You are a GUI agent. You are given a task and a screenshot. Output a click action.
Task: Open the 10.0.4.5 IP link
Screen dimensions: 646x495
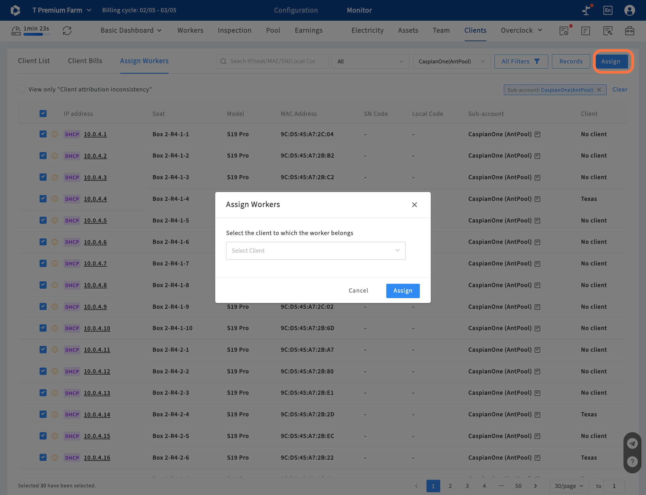[95, 220]
